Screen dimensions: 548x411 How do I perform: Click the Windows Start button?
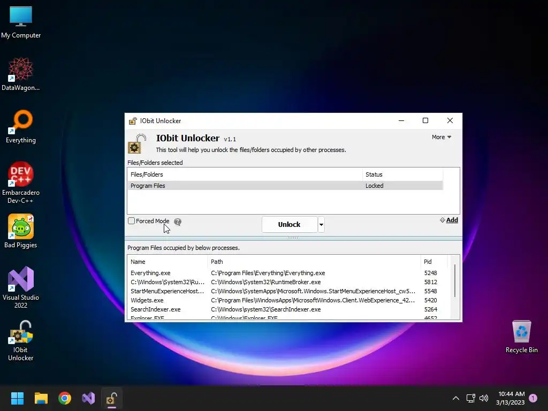click(x=17, y=398)
